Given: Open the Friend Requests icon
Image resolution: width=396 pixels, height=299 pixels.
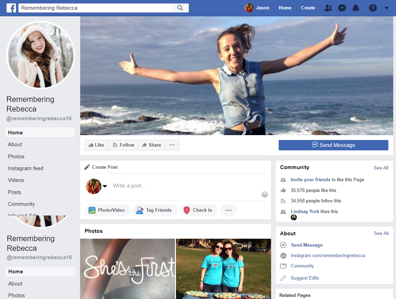Looking at the screenshot, I should 328,8.
